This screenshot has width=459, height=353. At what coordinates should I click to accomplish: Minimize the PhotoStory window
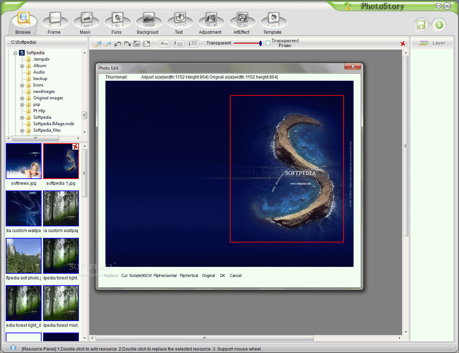click(x=439, y=6)
